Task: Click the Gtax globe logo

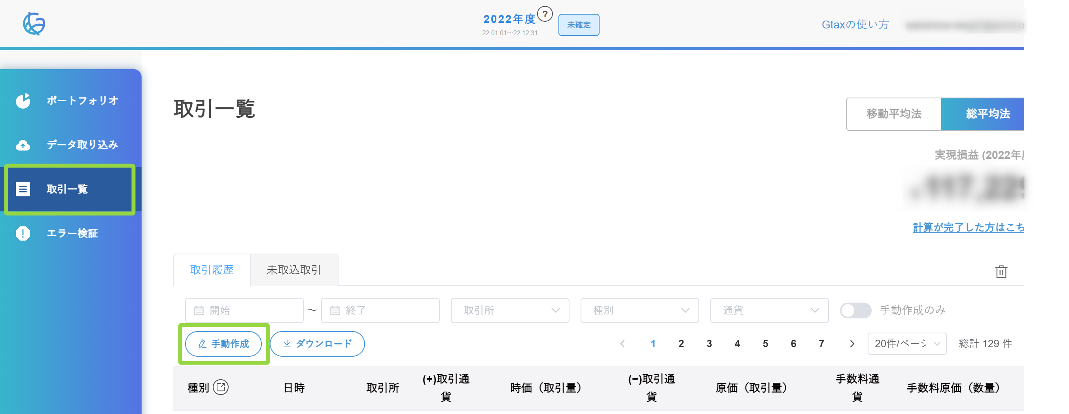Action: tap(34, 24)
